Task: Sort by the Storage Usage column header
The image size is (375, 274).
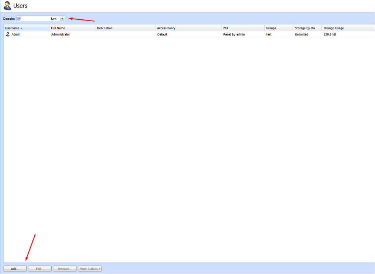Action: (348, 28)
